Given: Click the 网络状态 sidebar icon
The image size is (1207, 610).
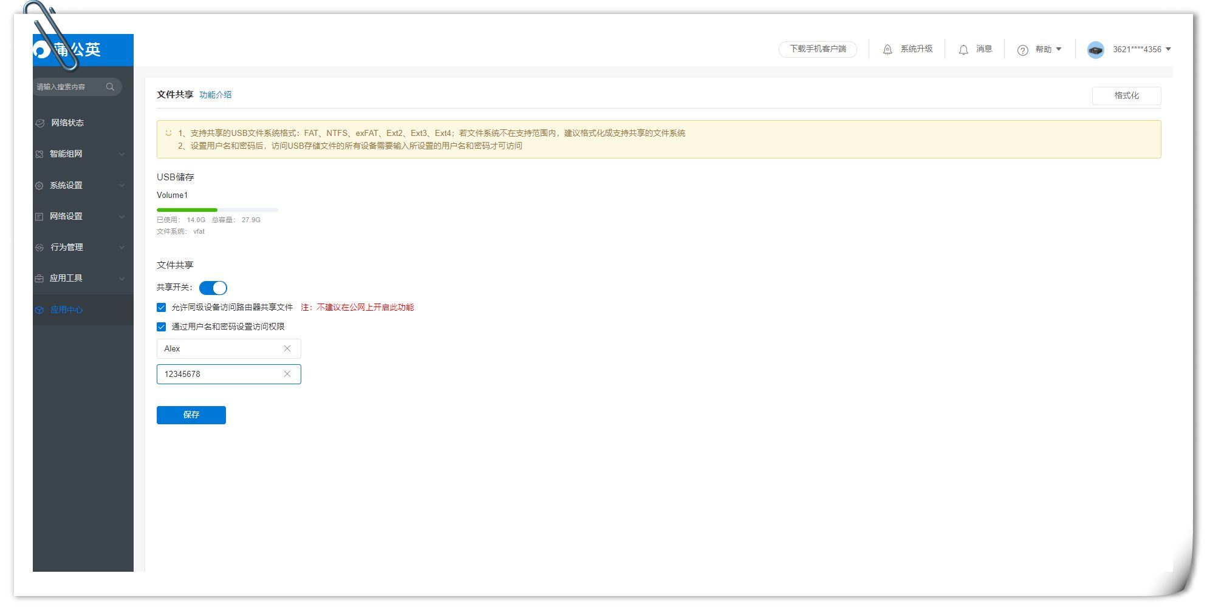Looking at the screenshot, I should point(39,123).
